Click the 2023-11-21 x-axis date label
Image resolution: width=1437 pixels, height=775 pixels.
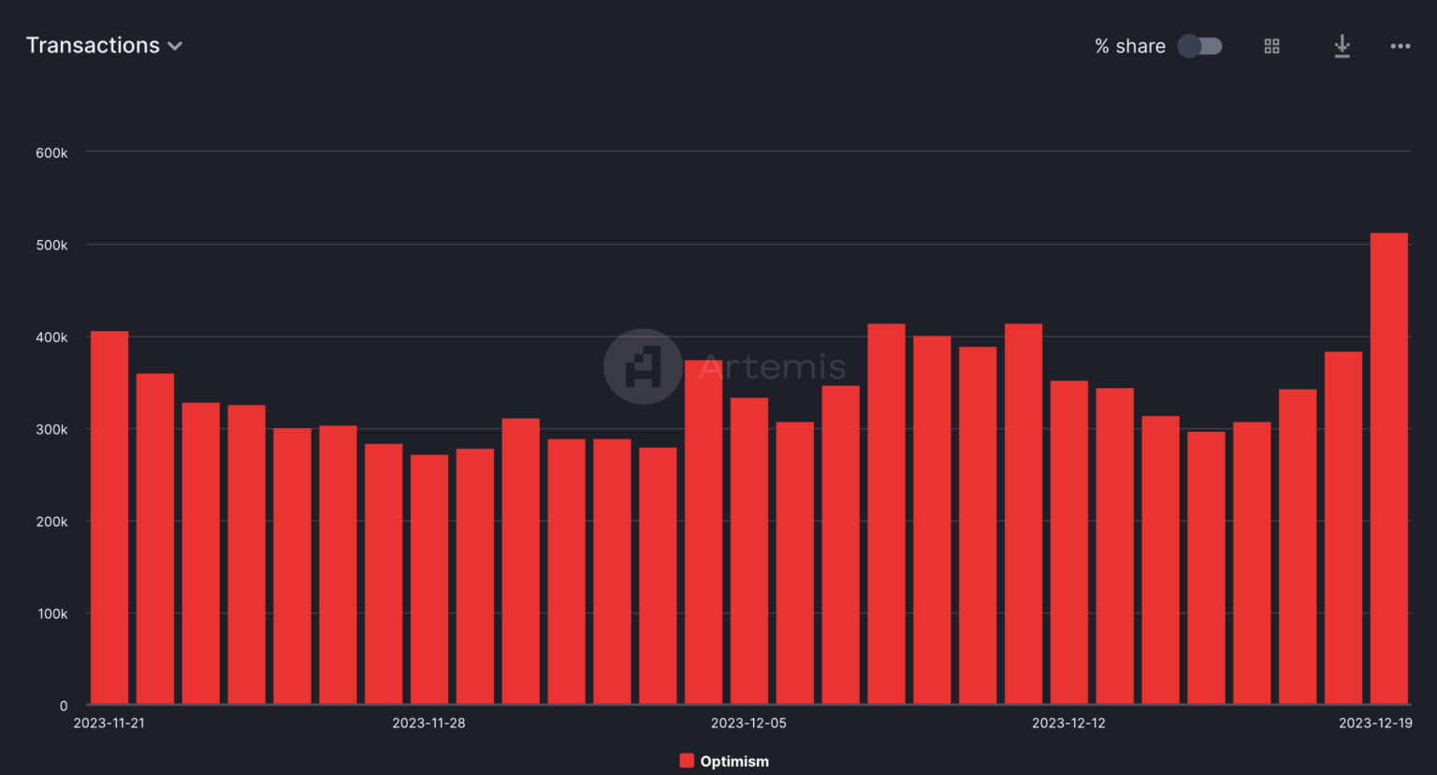coord(109,723)
